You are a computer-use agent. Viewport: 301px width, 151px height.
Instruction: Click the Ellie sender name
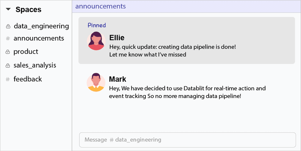117,38
